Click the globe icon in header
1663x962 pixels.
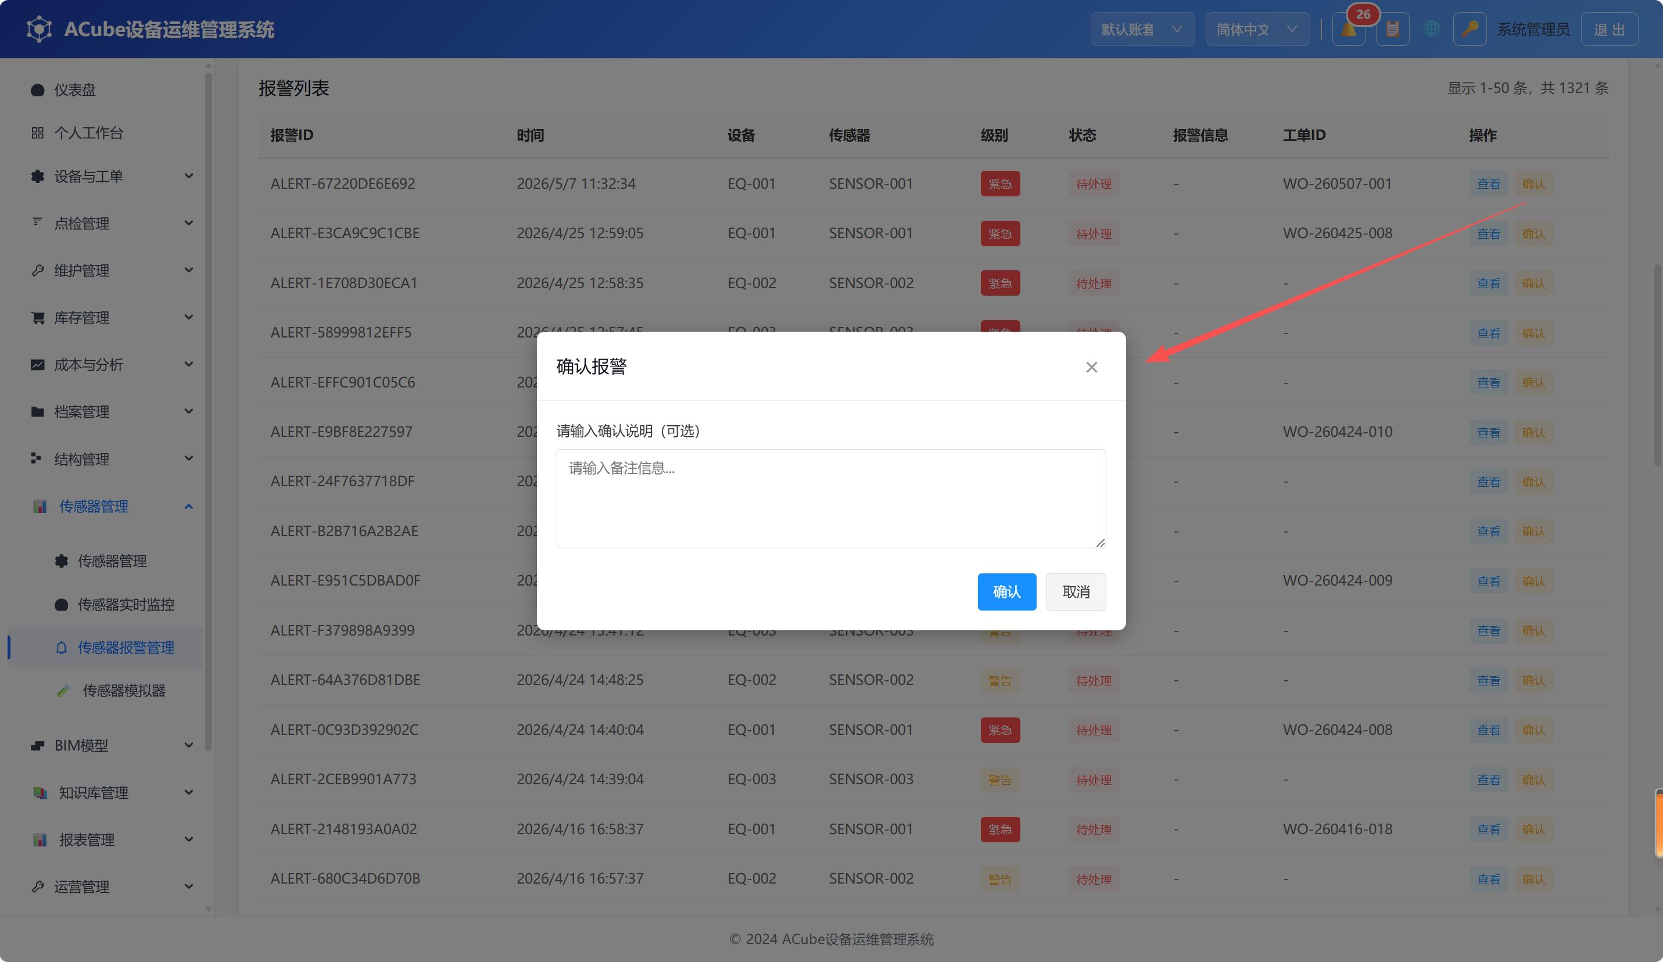1431,29
